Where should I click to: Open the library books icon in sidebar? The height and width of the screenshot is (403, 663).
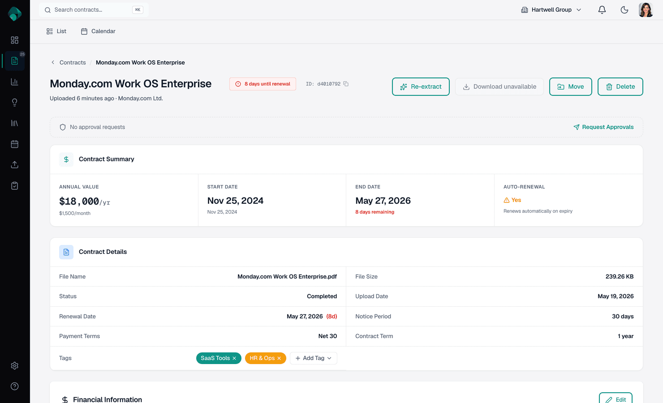click(x=15, y=123)
